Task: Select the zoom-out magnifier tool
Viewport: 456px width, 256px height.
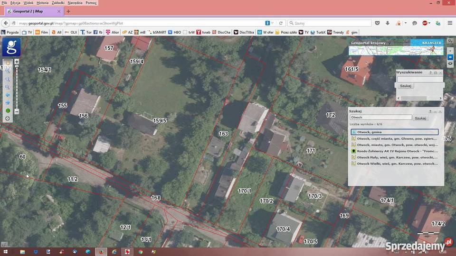Action: tap(8, 79)
